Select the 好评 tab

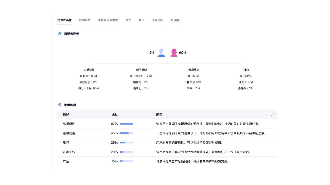coord(128,20)
